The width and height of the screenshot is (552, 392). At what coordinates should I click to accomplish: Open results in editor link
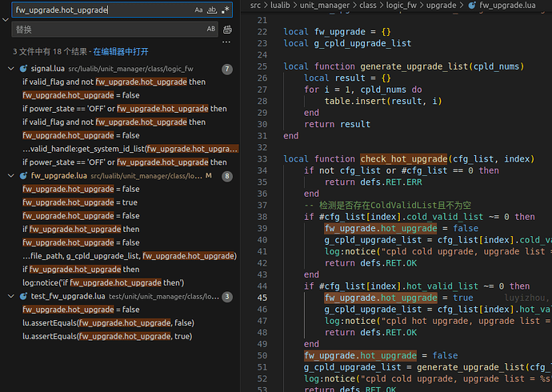coord(121,51)
